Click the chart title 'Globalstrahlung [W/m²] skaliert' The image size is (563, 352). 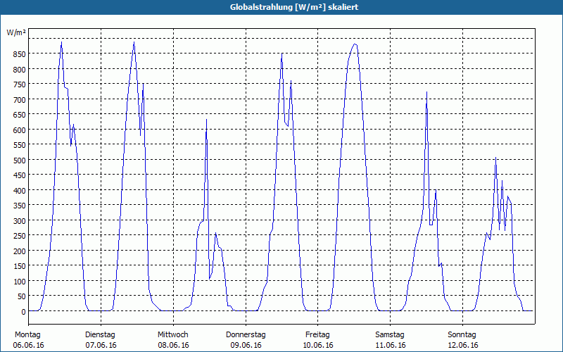294,7
